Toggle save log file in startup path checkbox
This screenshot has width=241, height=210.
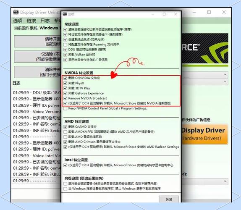(65, 34)
